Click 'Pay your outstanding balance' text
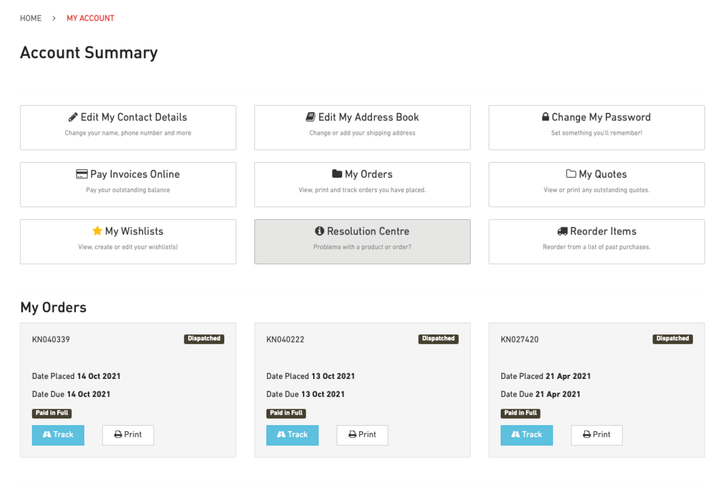Screen dimensions: 725x483 (128, 190)
